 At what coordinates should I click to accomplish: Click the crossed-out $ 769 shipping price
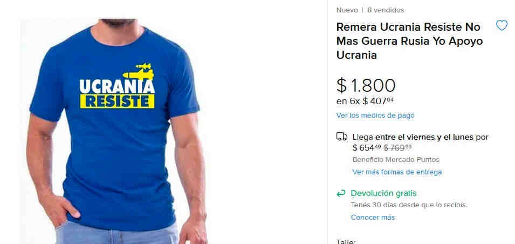click(397, 148)
